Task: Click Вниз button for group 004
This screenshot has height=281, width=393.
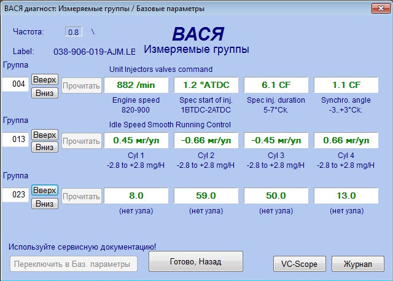Action: pos(45,93)
